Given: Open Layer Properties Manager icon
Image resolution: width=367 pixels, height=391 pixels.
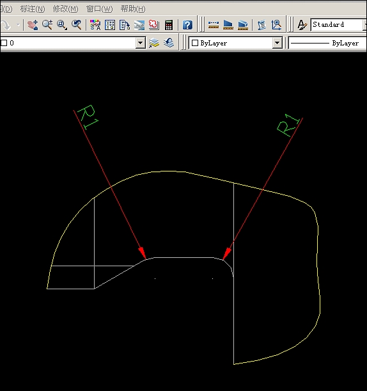Looking at the screenshot, I should tap(154, 43).
